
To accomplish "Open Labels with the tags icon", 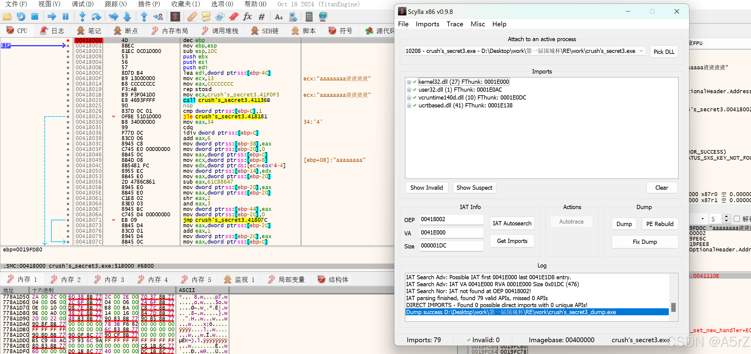I will click(220, 17).
